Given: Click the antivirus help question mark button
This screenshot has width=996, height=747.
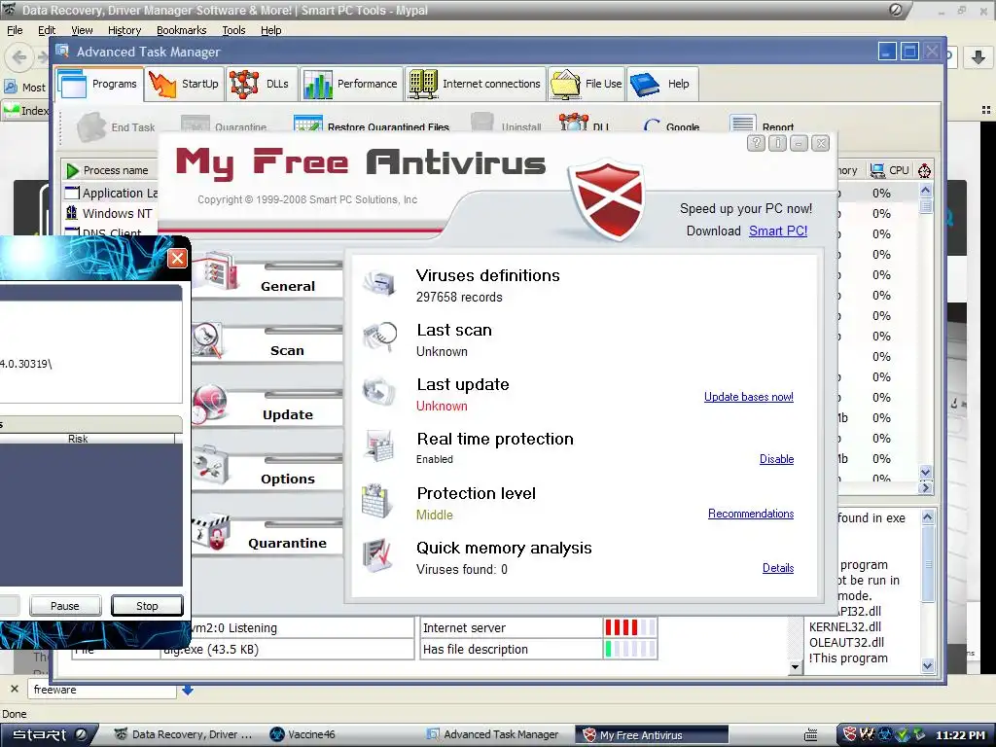Looking at the screenshot, I should coord(756,143).
